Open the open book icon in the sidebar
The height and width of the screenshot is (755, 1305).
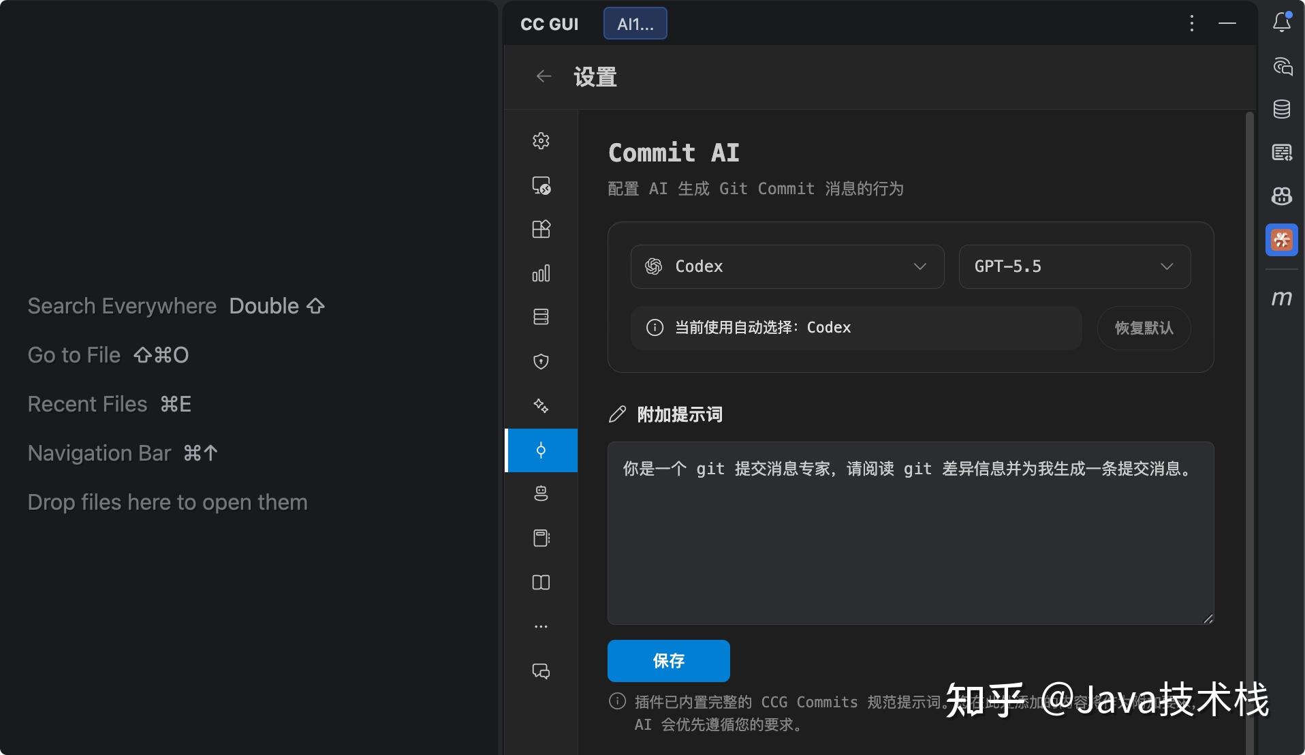pyautogui.click(x=541, y=582)
